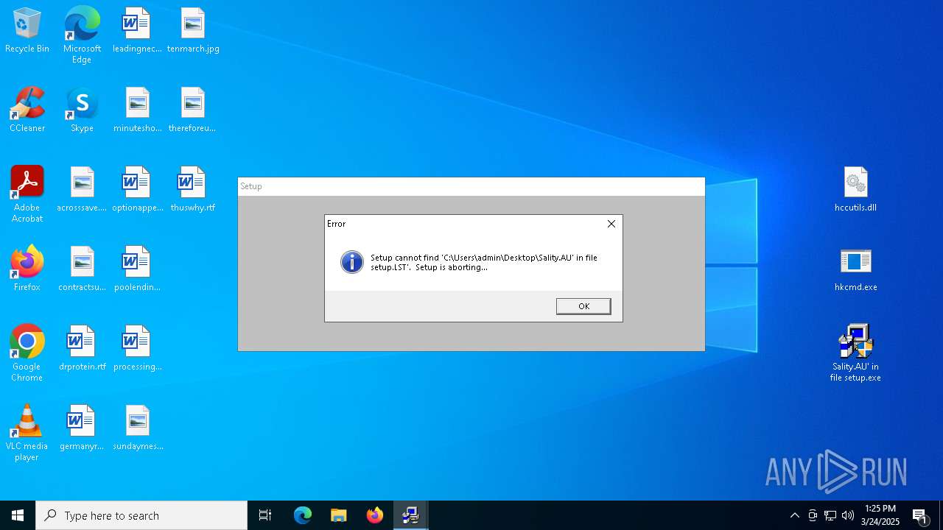Select the optionappe... Word document
Screen dimensions: 943x530
tap(137, 190)
